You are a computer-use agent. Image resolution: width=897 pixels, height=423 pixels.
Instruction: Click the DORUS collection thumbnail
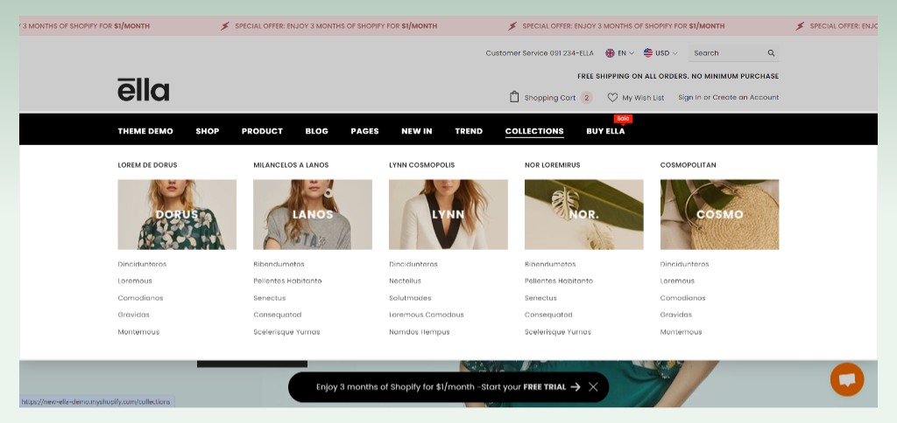tap(177, 215)
